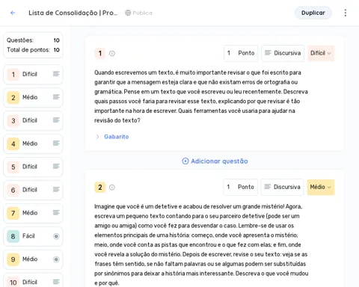The image size is (359, 287).
Task: Click the lines icon in question 2 Discursiva box
Action: [x=268, y=187]
